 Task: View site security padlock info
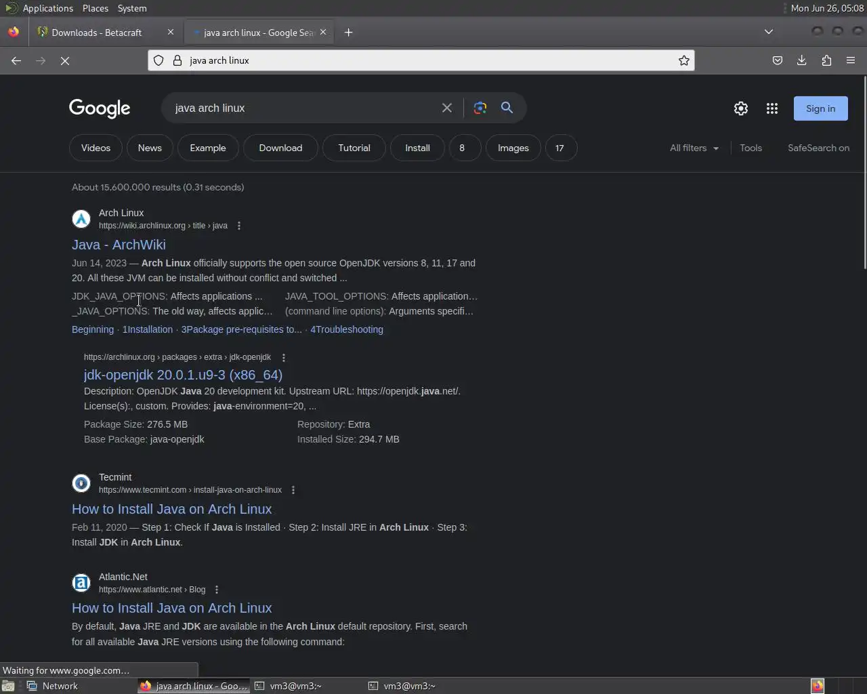(177, 60)
